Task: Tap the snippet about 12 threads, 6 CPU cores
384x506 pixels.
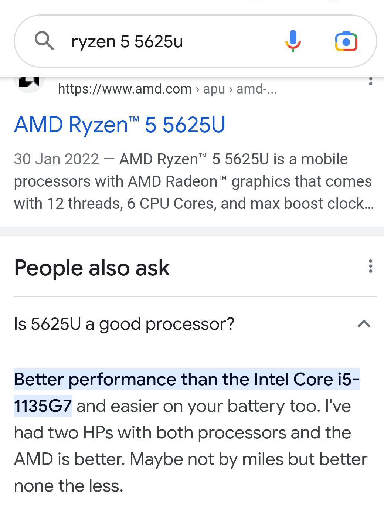Action: (x=194, y=181)
